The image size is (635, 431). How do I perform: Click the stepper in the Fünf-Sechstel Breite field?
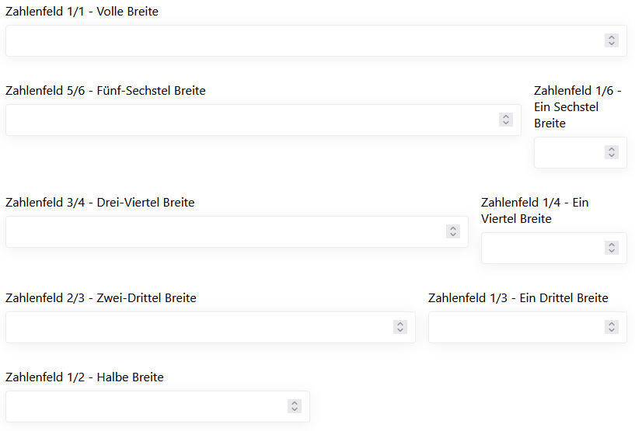click(x=506, y=120)
